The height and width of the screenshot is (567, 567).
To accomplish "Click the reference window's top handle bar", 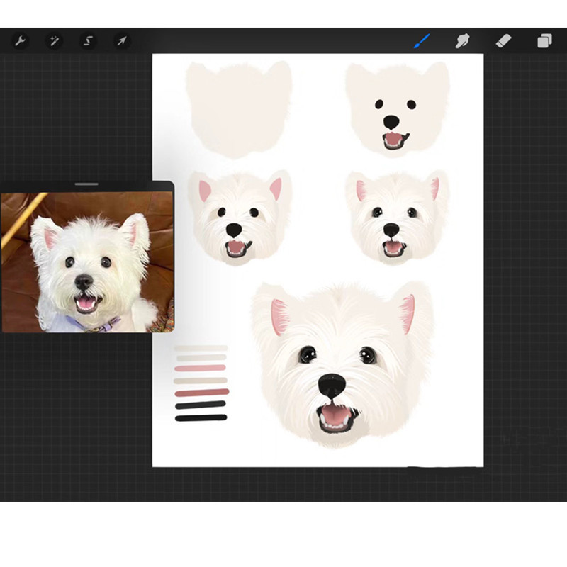I will click(86, 184).
